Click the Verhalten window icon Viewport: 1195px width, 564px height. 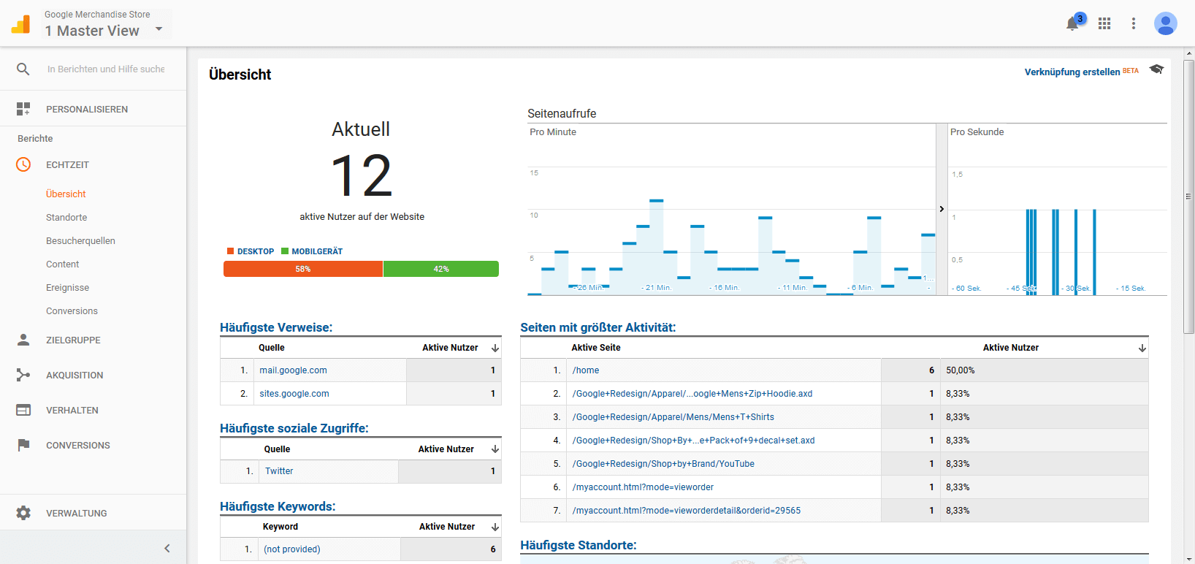click(23, 410)
